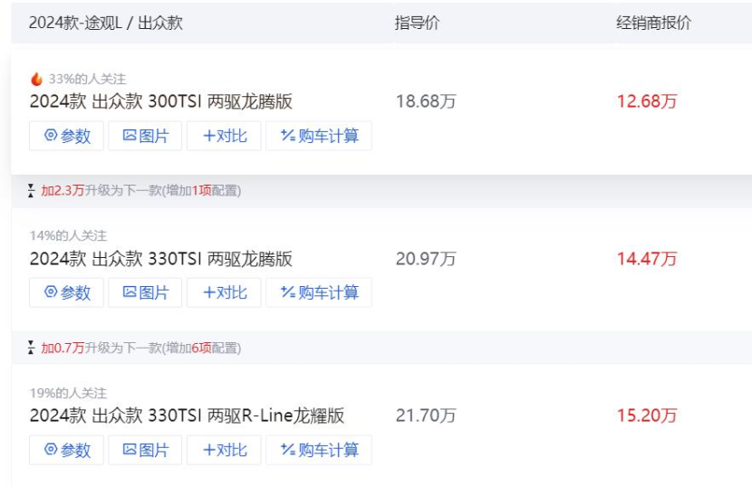Open 购车计算 for R-Line龙耀版
Image resolution: width=752 pixels, height=487 pixels.
point(319,450)
